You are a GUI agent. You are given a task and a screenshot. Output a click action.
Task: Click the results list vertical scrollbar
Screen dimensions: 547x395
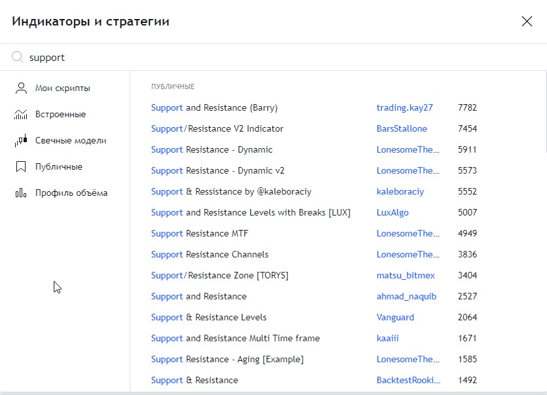(x=545, y=111)
